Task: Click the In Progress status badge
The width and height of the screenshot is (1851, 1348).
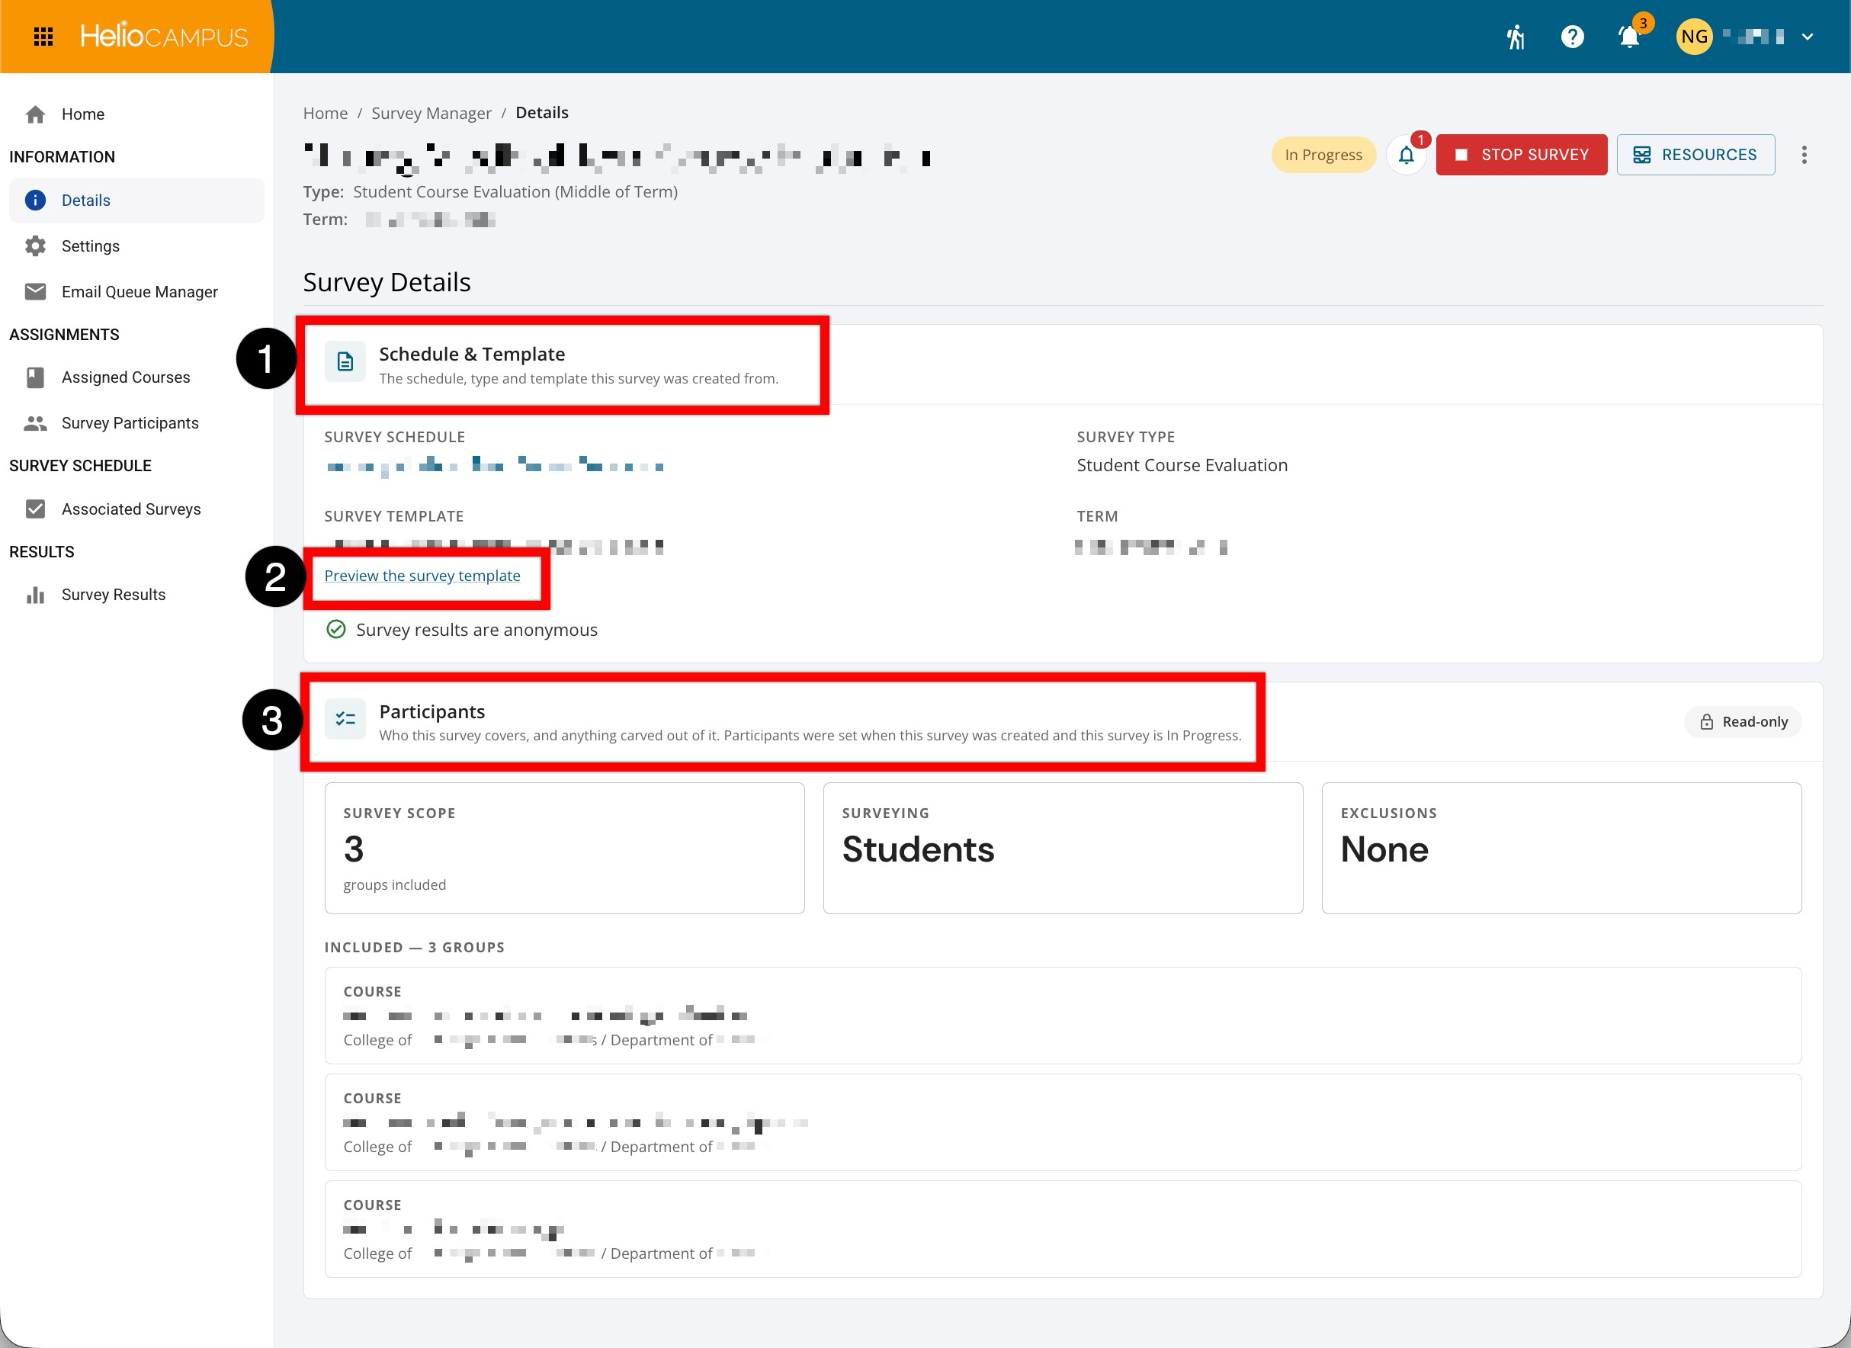Action: 1323,154
